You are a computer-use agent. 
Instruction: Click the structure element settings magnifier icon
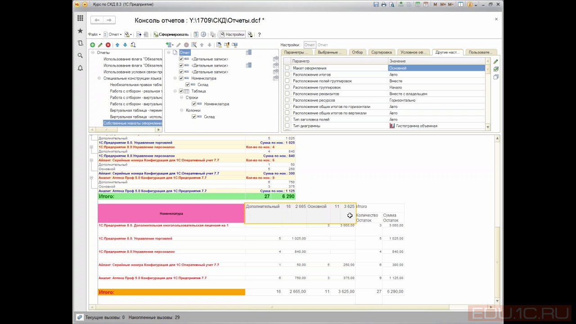[194, 45]
